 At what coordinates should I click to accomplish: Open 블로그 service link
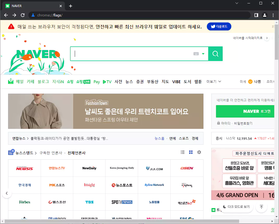(43, 82)
